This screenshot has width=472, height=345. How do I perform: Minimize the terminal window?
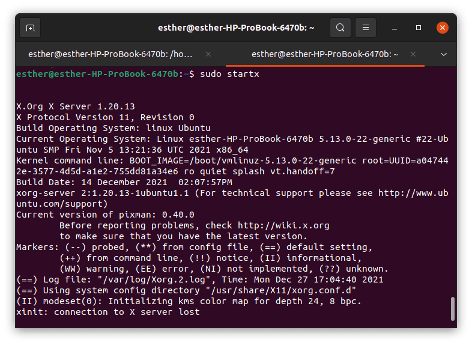[x=395, y=28]
